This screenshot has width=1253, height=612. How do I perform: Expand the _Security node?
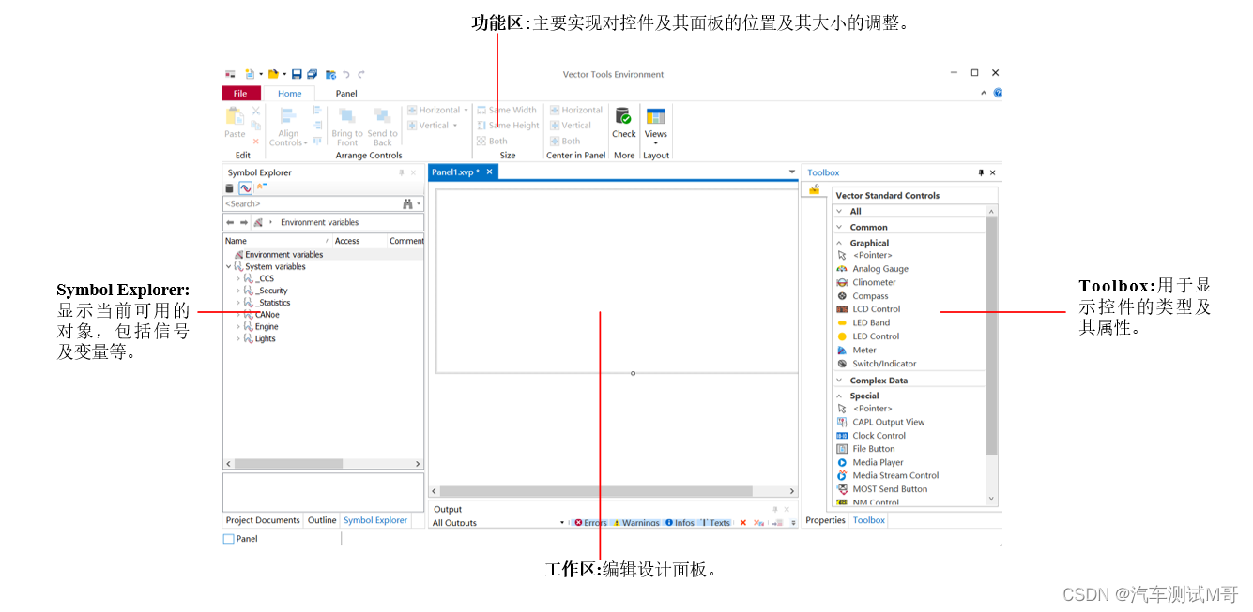pos(238,291)
